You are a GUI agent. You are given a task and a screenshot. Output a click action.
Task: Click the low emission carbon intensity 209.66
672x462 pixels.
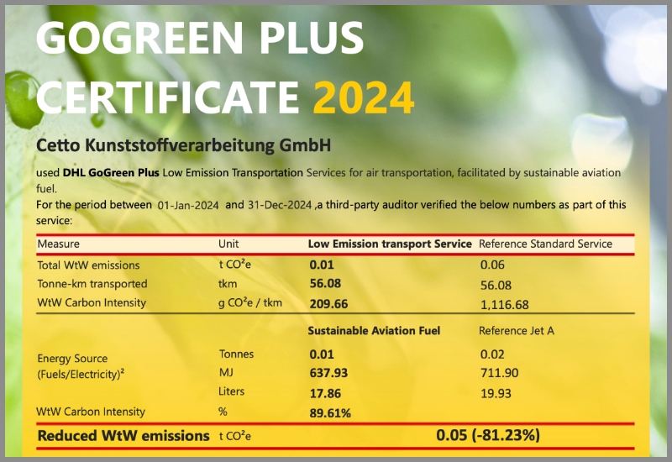(x=328, y=304)
